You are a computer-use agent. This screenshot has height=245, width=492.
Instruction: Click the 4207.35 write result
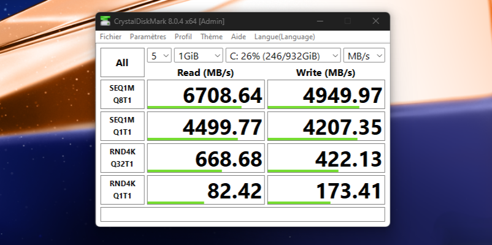coord(326,126)
